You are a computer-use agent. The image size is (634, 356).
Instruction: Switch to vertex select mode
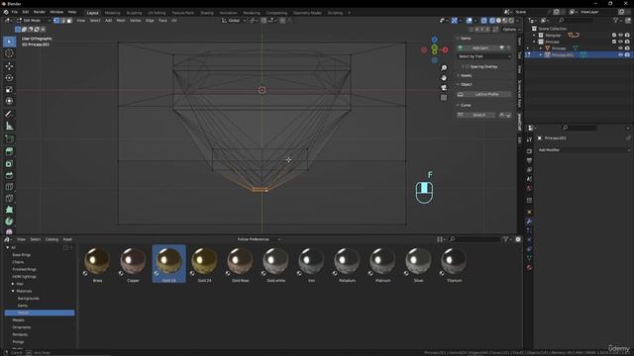pos(56,20)
